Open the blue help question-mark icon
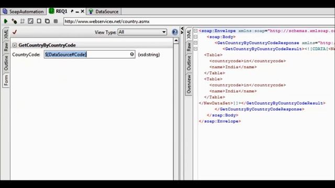This screenshot has height=188, width=335. [x=175, y=32]
